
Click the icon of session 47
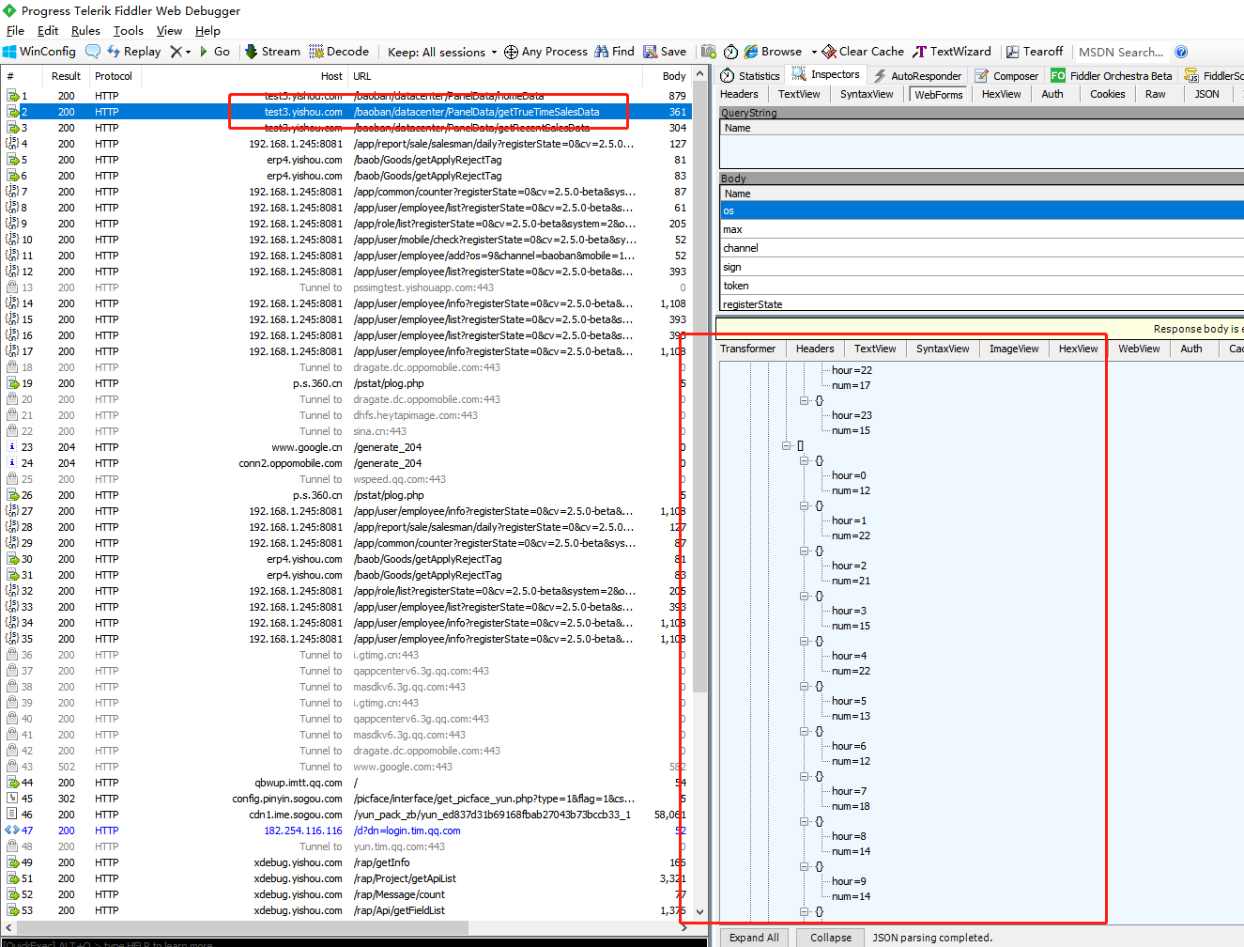pos(12,831)
